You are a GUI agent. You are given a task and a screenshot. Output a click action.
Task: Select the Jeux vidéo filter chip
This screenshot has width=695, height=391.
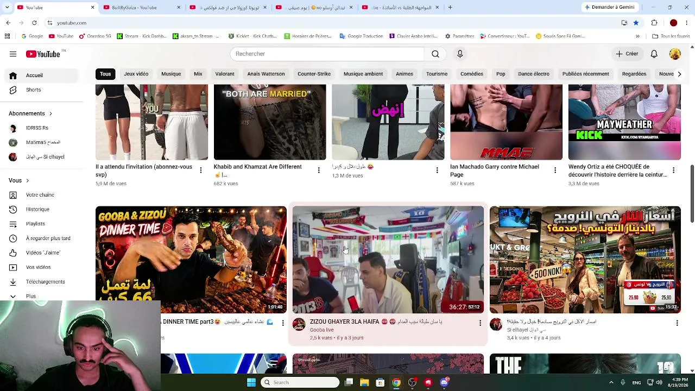(x=136, y=74)
